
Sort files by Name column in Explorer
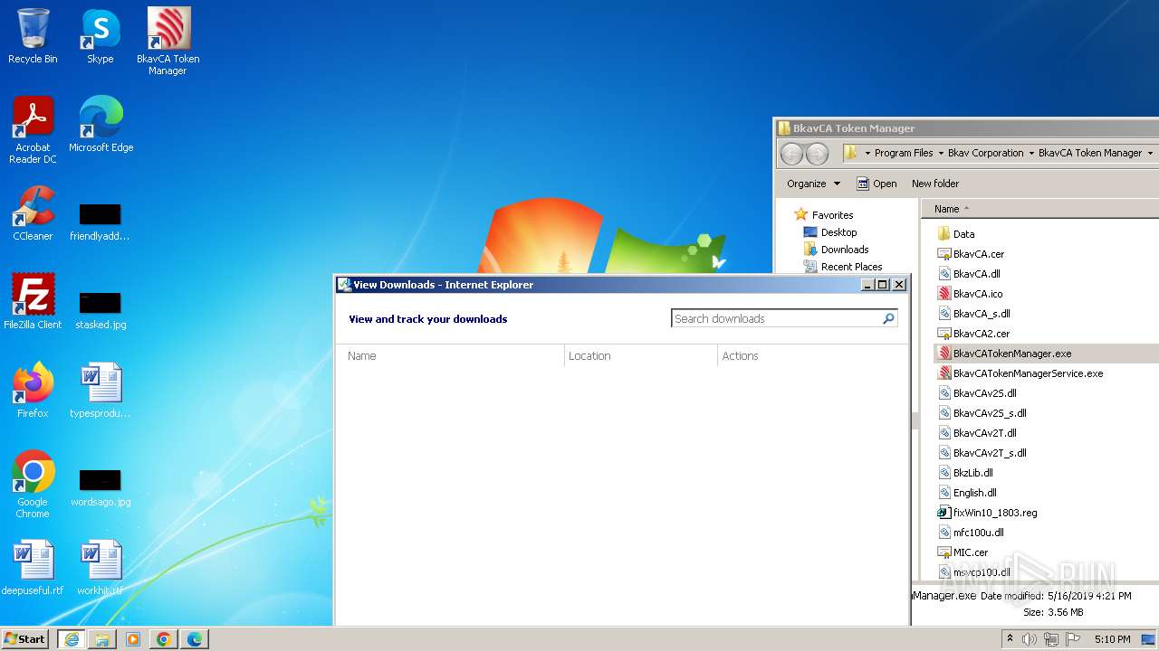(x=946, y=209)
